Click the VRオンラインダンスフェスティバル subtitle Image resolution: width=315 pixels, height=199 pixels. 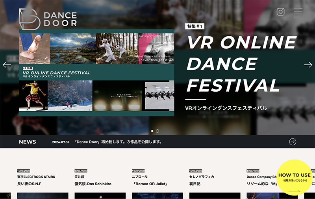[226, 108]
